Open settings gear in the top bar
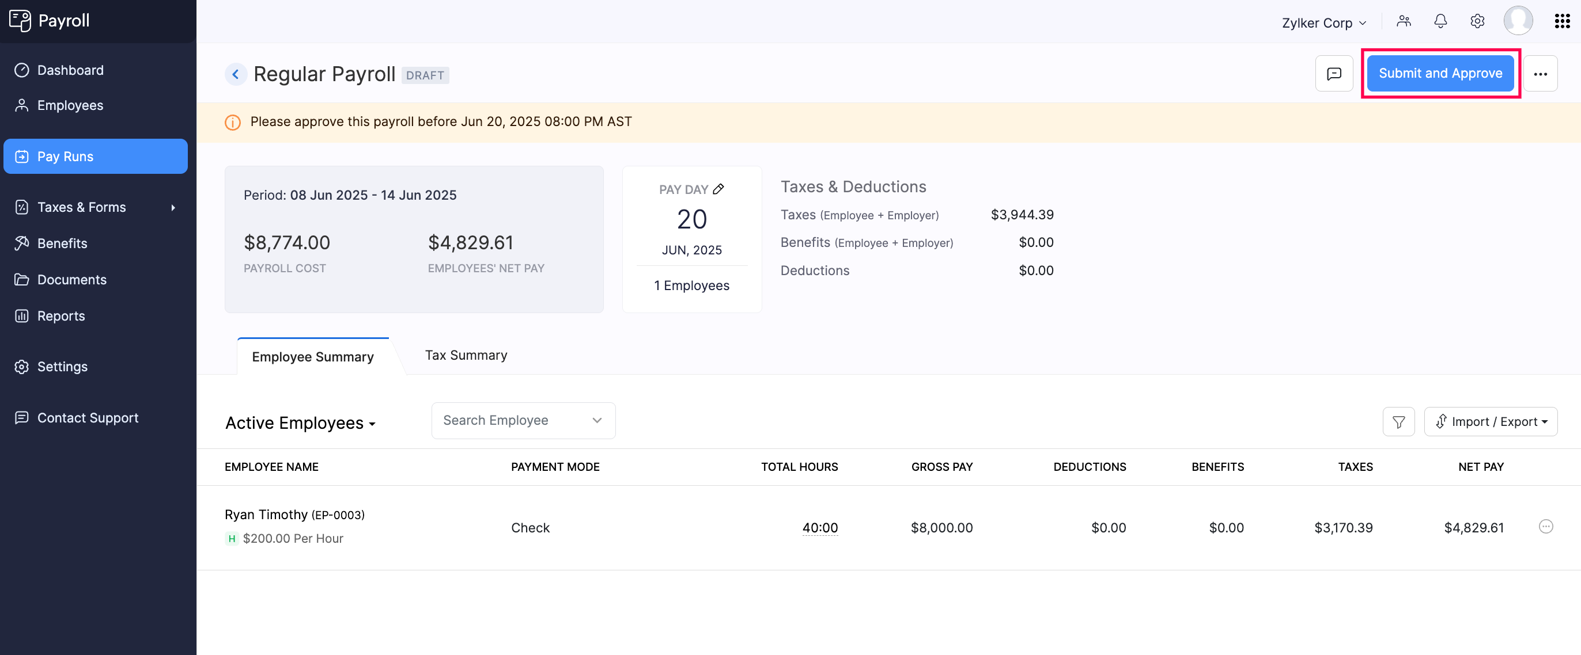 [x=1477, y=20]
